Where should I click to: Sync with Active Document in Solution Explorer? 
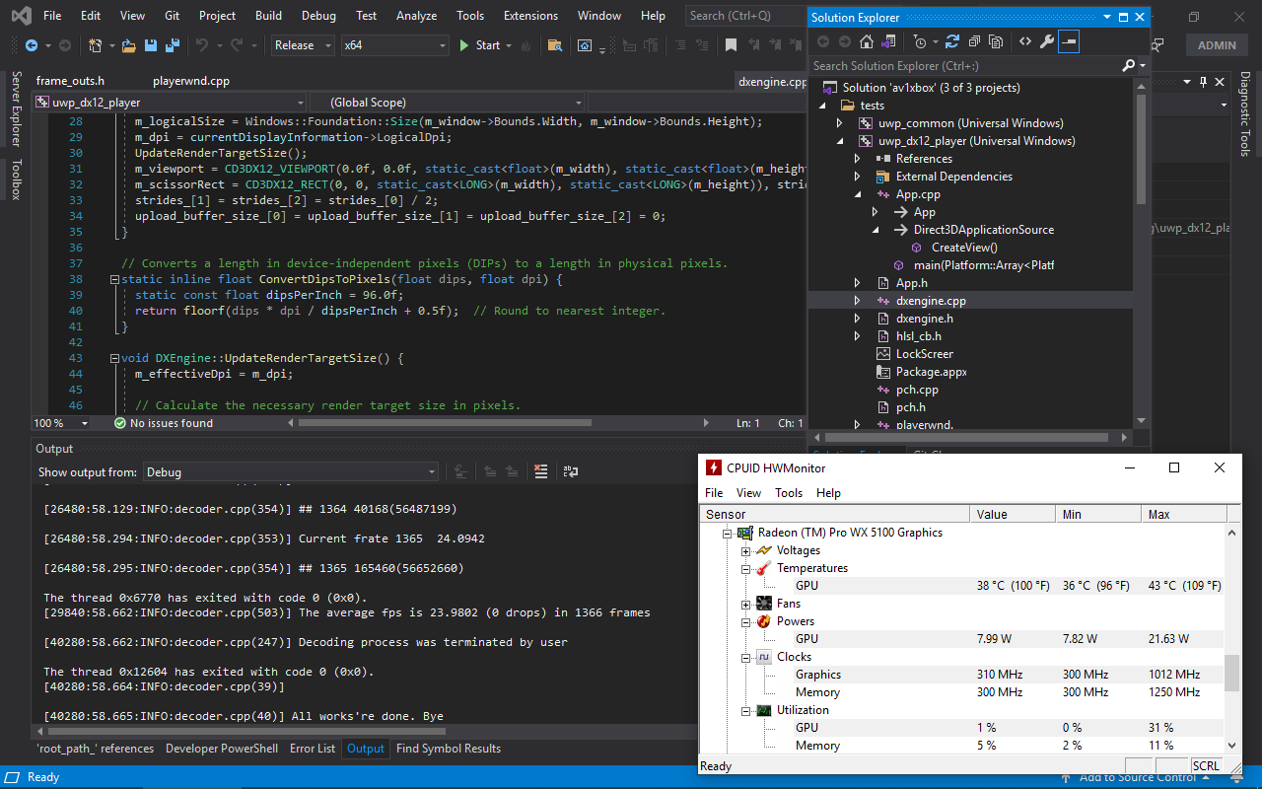click(x=952, y=41)
